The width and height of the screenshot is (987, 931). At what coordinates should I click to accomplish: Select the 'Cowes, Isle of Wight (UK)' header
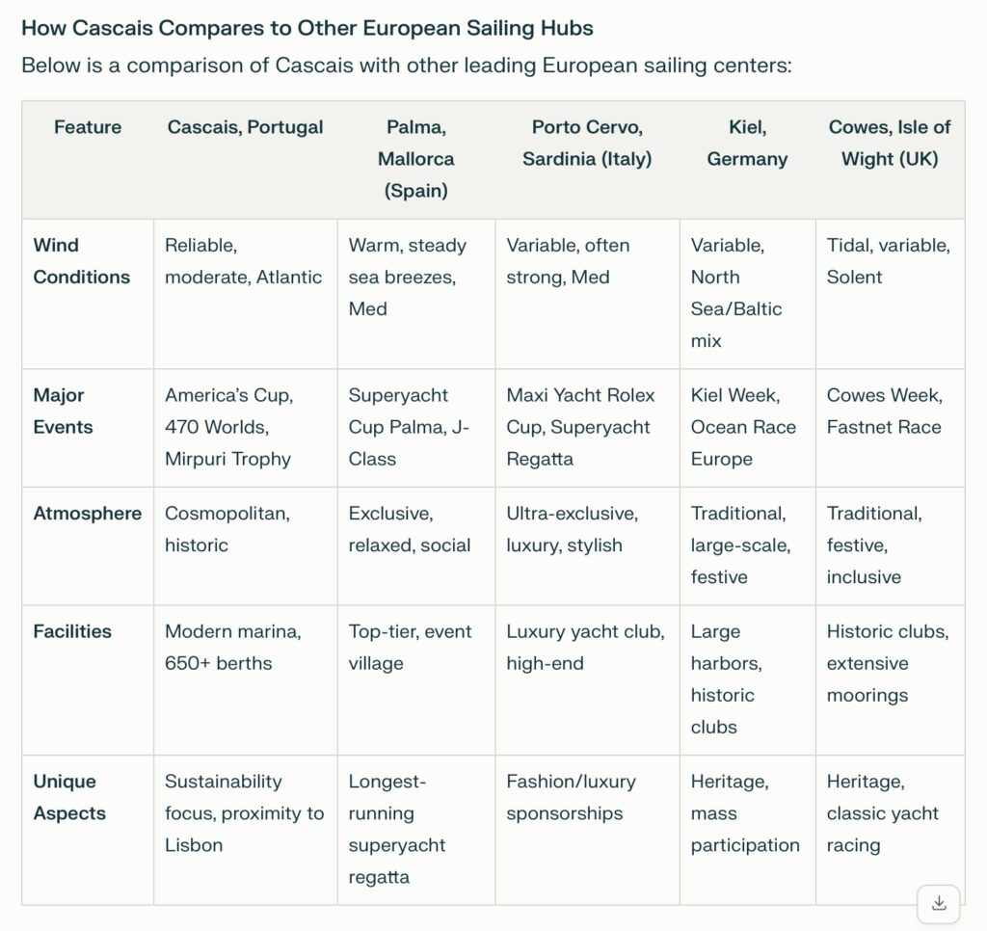(890, 143)
